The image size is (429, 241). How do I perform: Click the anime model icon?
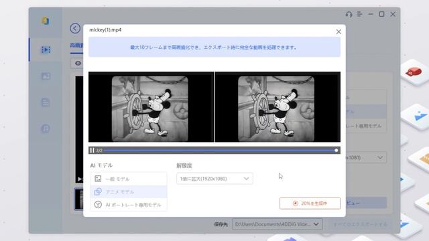[98, 191]
